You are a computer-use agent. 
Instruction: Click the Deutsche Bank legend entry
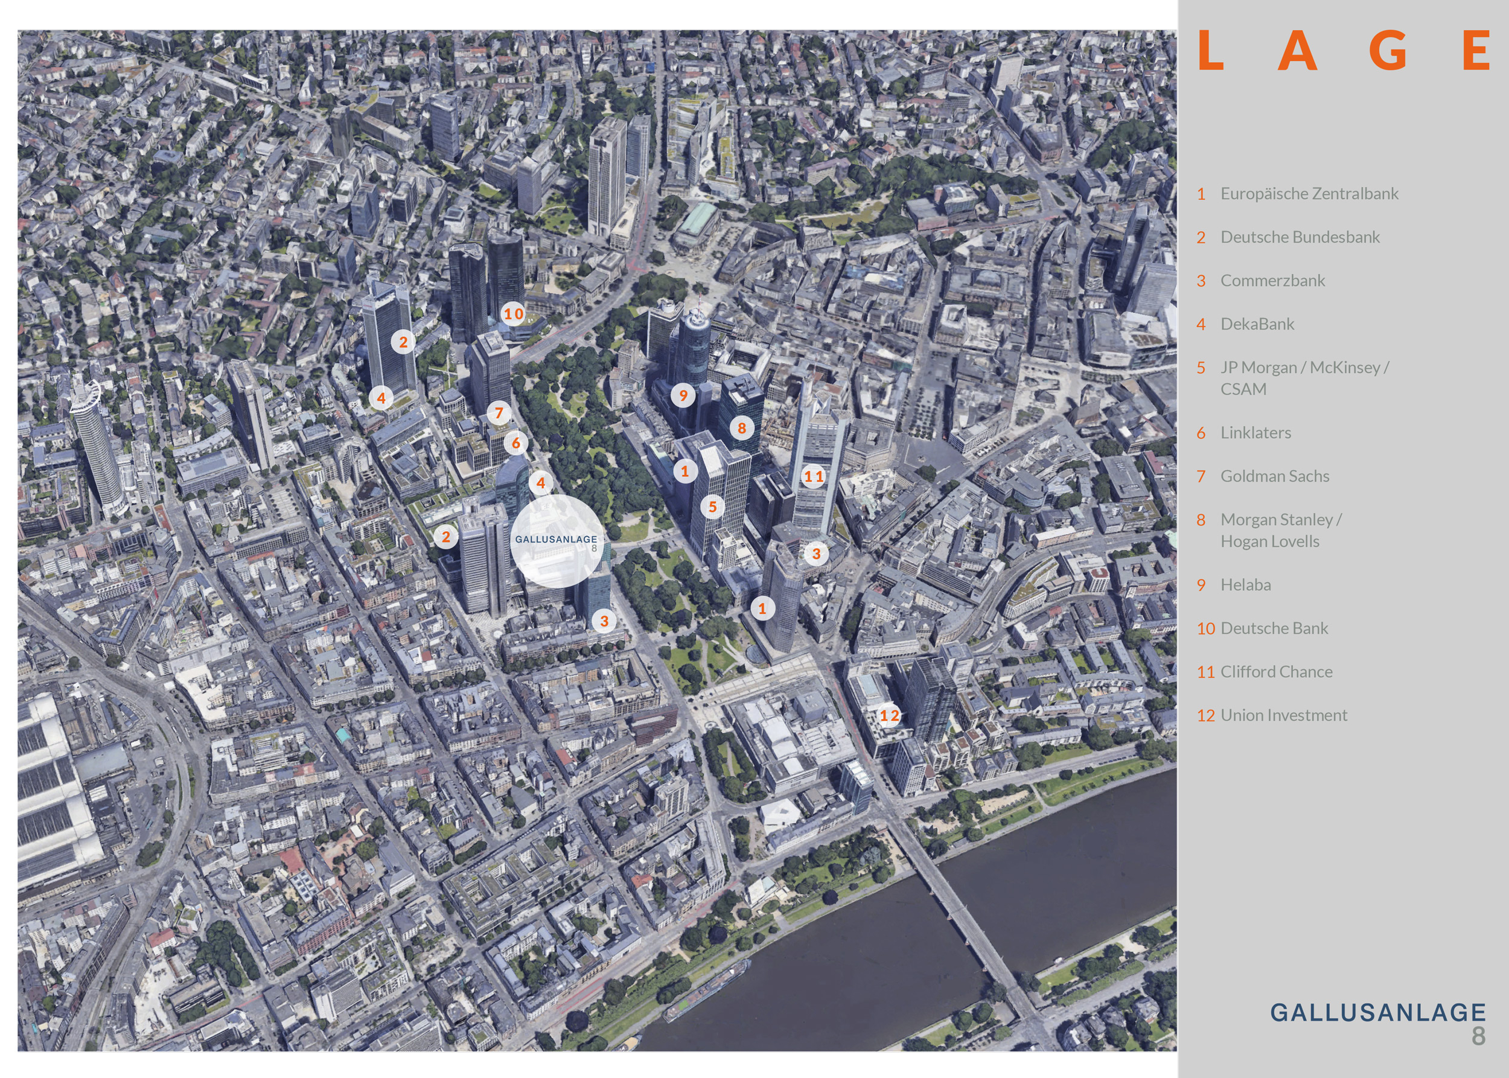pos(1274,628)
